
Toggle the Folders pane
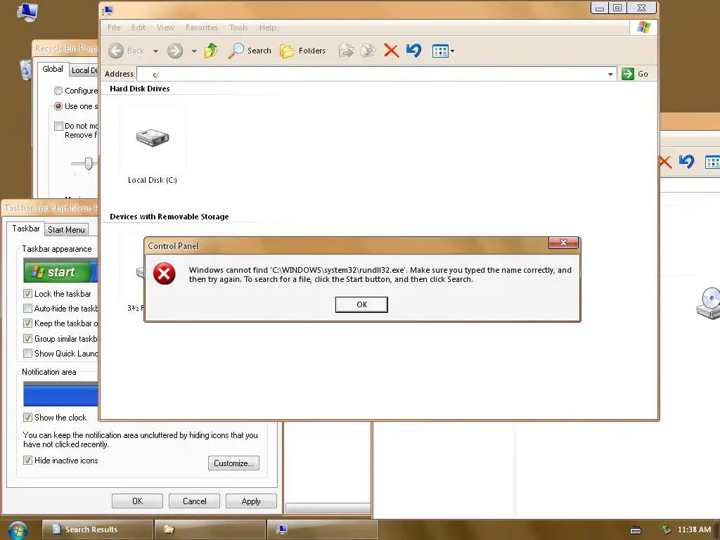302,51
